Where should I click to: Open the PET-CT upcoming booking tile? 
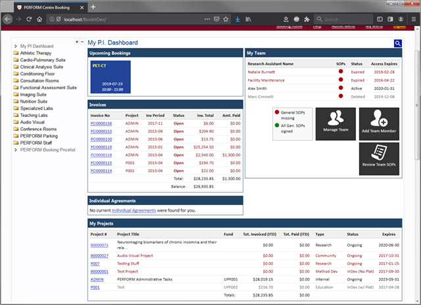[111, 77]
